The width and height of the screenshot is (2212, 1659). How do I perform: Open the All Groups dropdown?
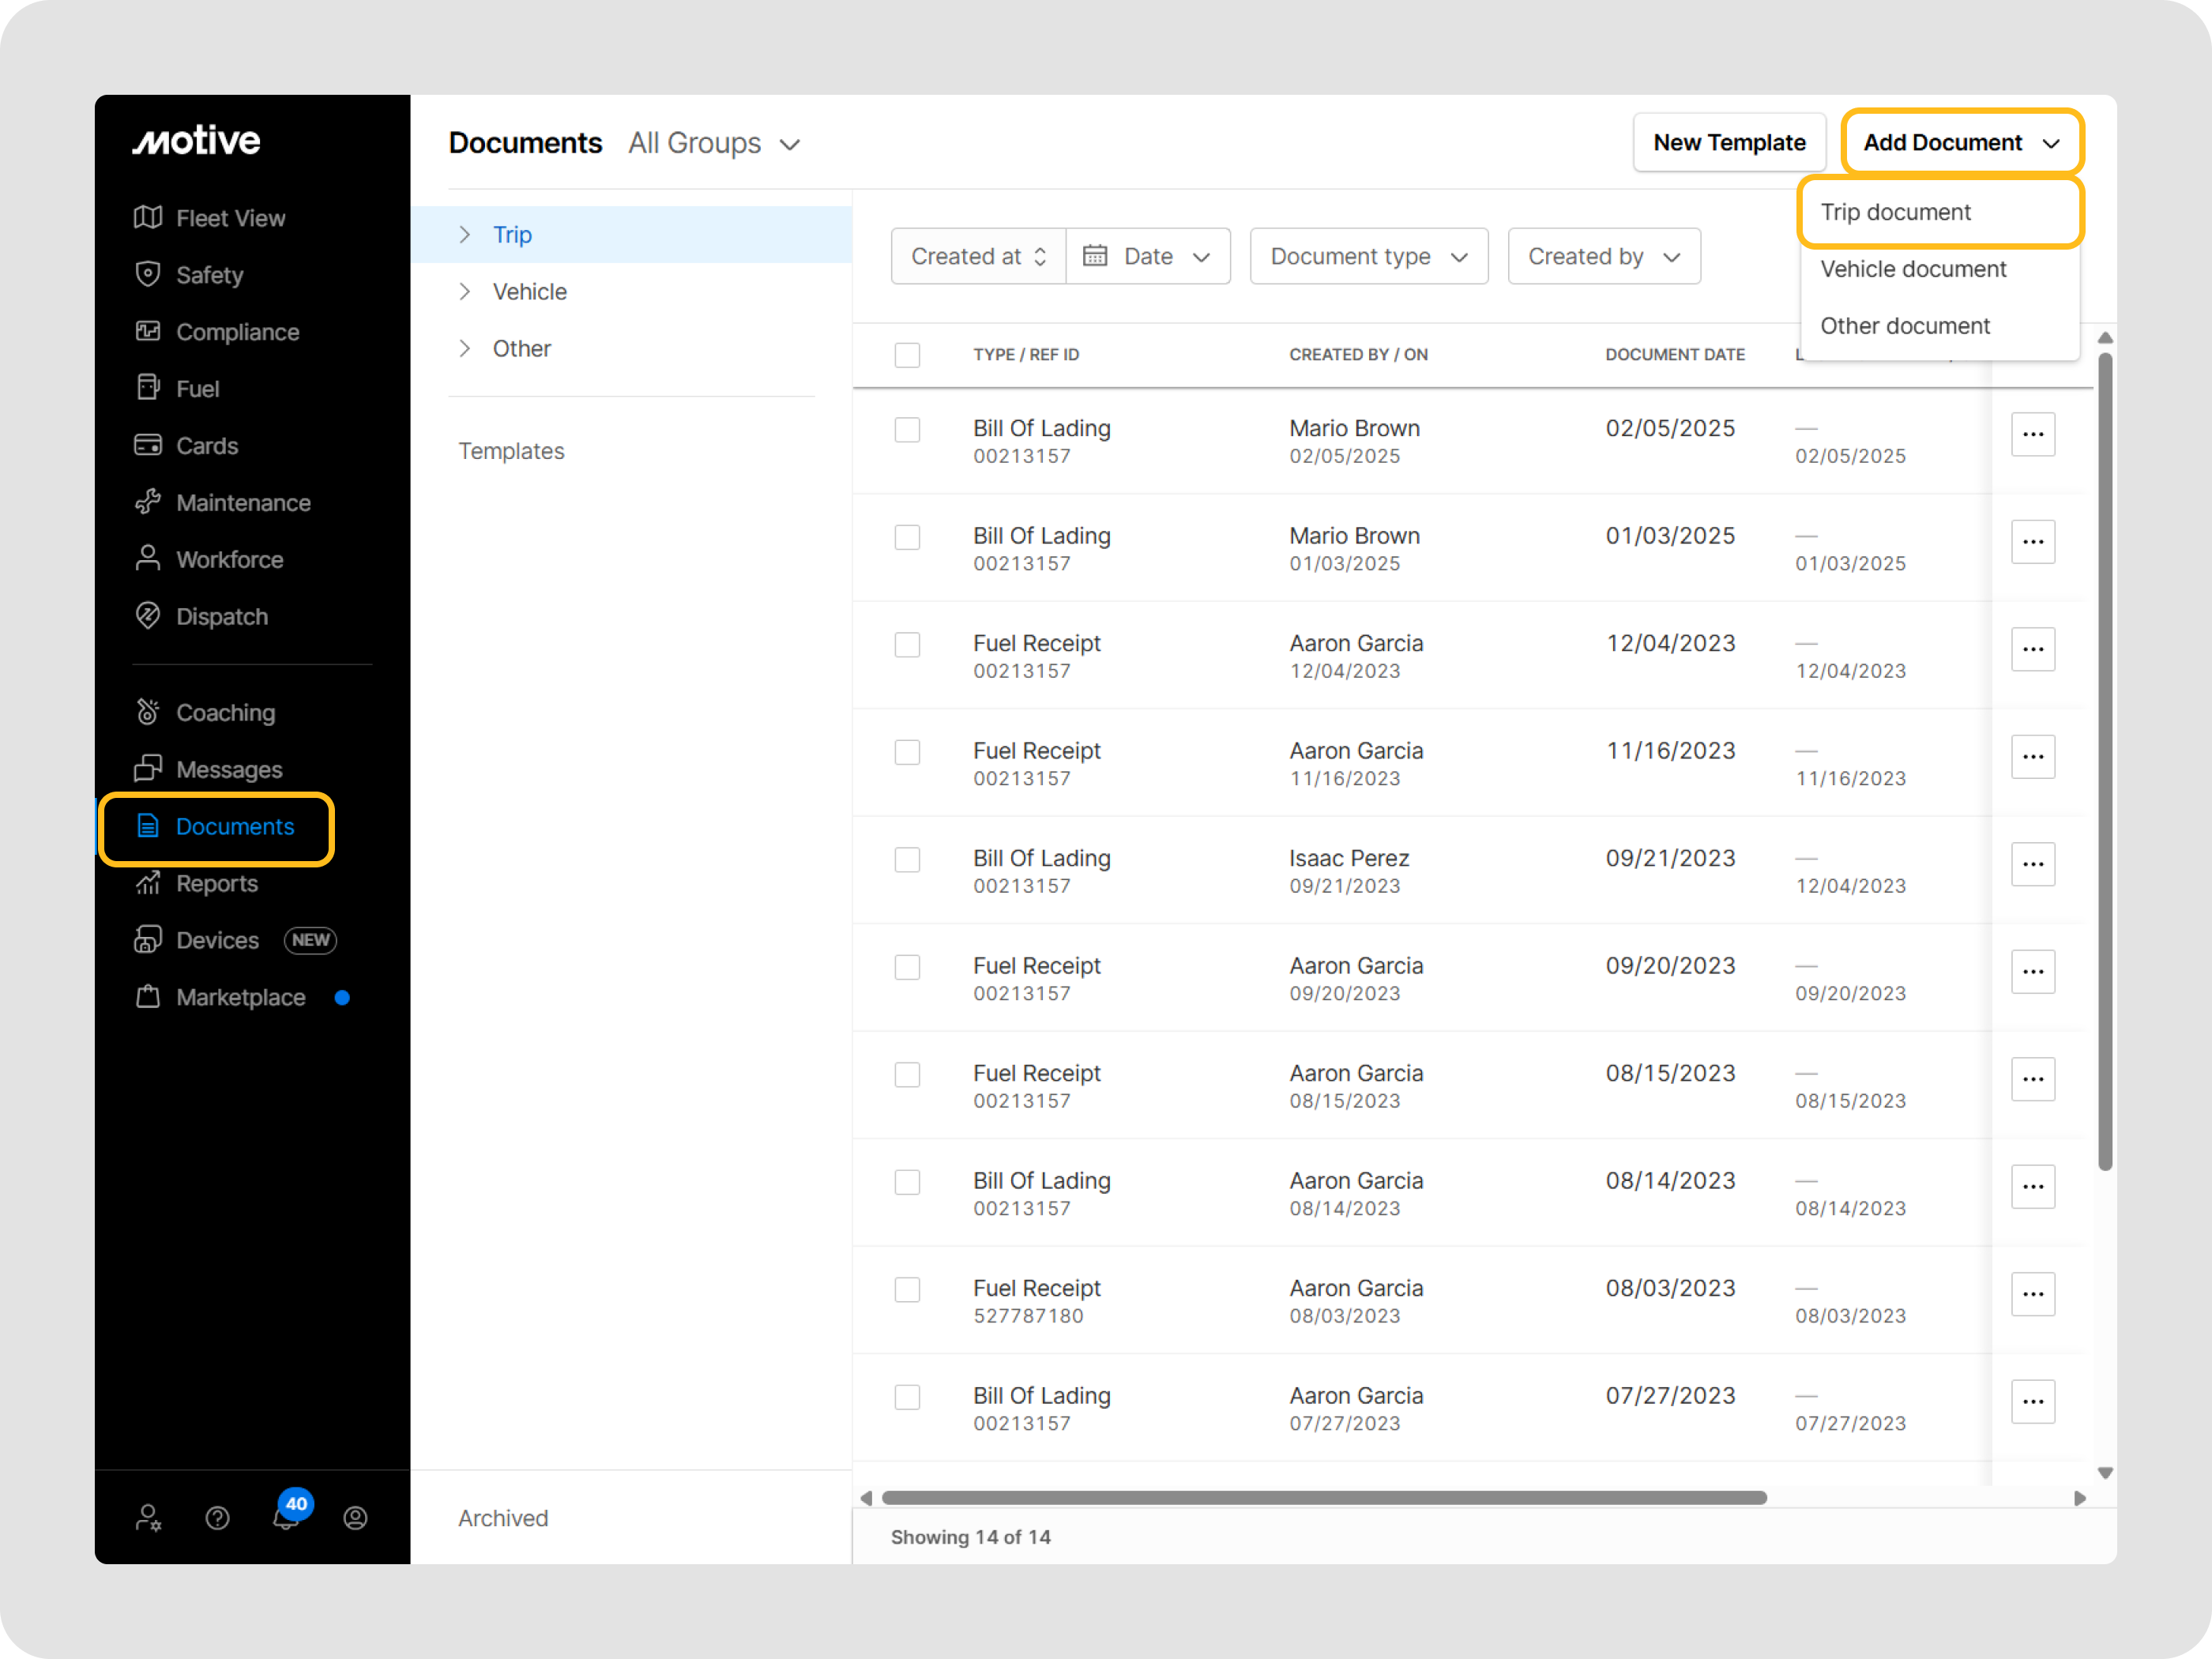pyautogui.click(x=713, y=143)
